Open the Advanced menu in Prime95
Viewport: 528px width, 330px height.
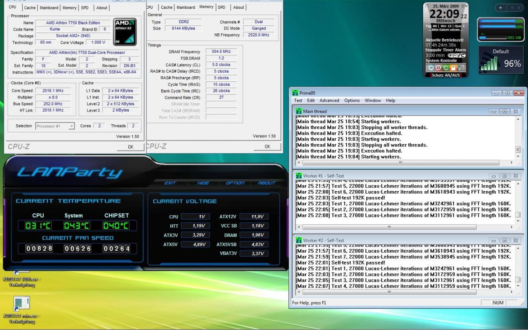(330, 100)
